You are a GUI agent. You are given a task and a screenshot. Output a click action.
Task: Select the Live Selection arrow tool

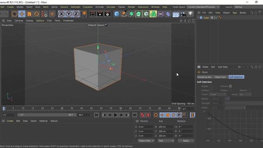coord(14,14)
